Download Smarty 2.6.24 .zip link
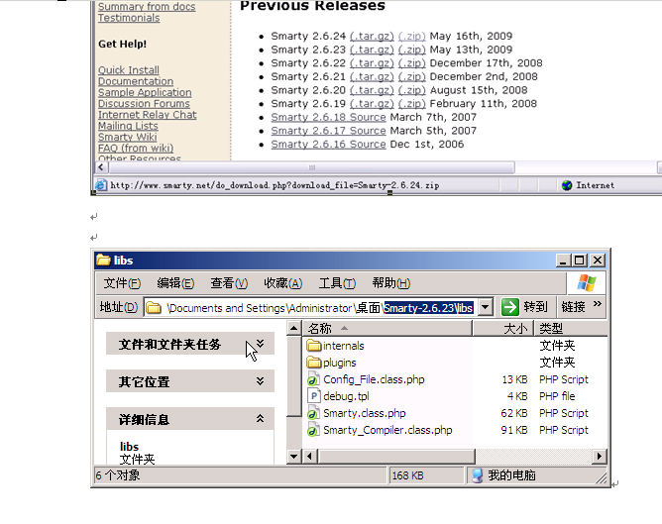Image resolution: width=662 pixels, height=524 pixels. point(411,37)
